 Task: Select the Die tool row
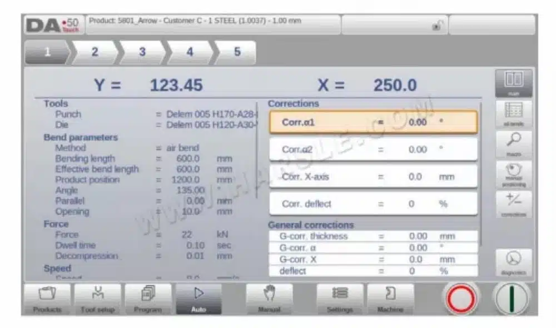(156, 125)
